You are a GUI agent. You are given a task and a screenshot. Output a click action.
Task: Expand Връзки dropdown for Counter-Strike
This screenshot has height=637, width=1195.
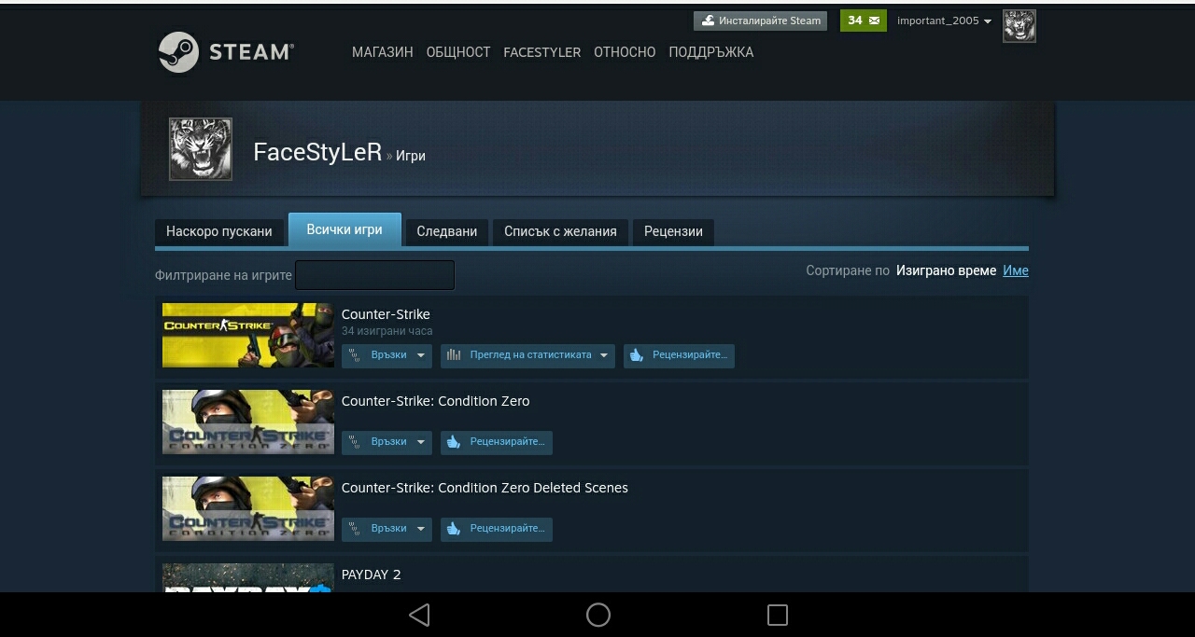387,355
